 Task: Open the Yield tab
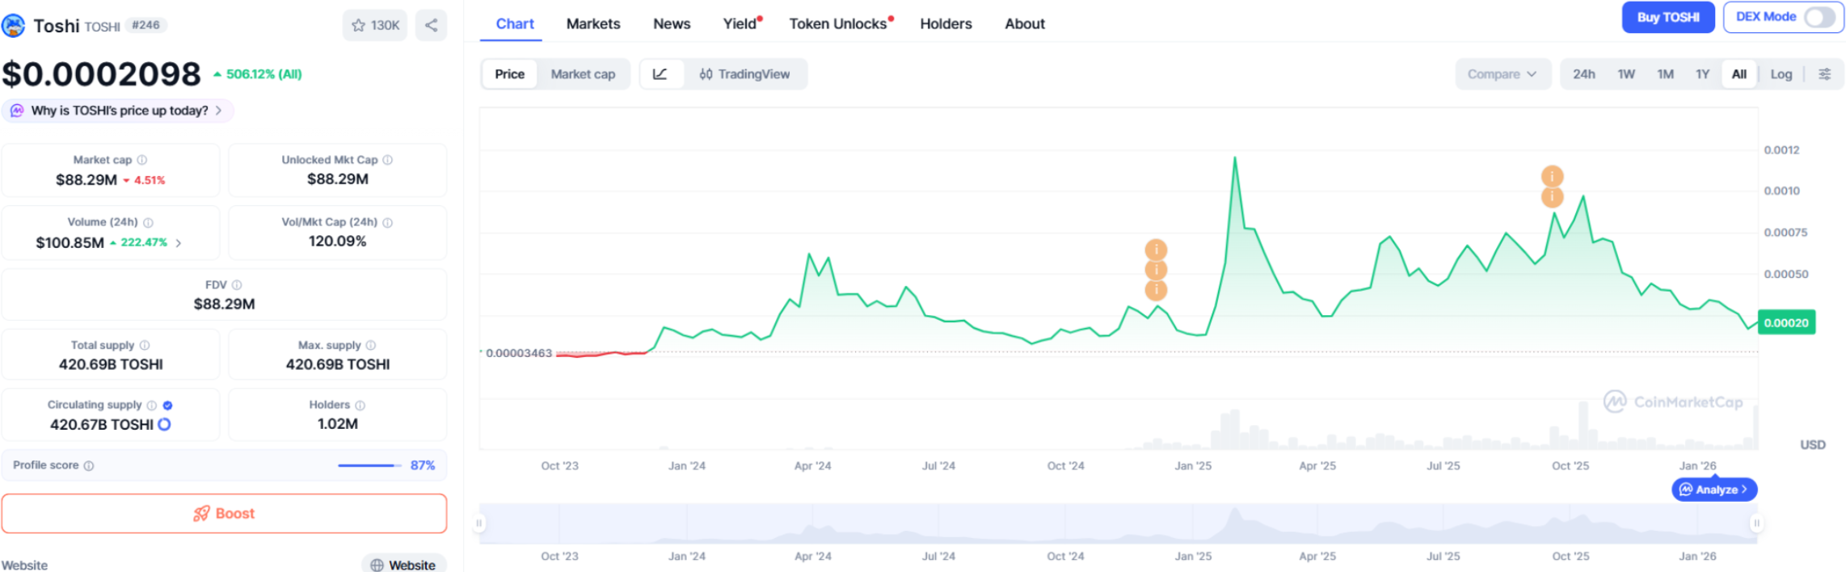(x=741, y=24)
